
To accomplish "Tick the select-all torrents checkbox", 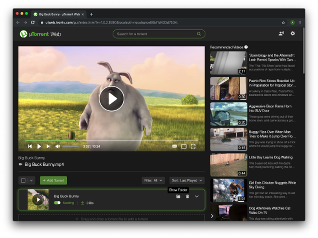I will tap(23, 180).
